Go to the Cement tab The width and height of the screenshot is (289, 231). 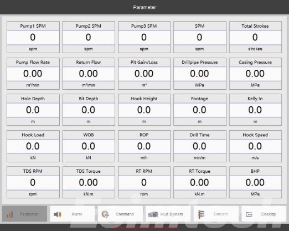(216, 214)
